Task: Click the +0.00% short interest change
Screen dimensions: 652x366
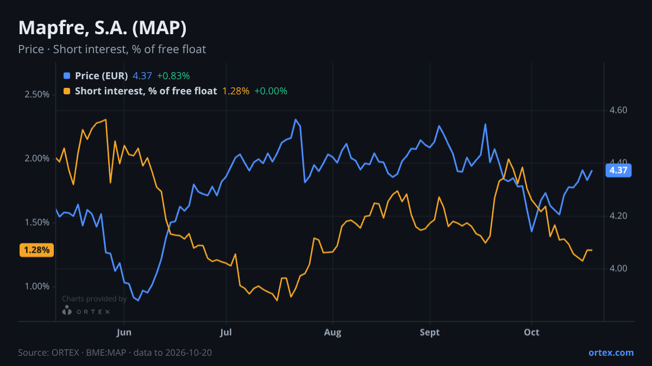Action: pos(271,91)
